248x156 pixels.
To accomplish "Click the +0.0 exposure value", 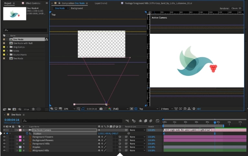I will (x=198, y=109).
